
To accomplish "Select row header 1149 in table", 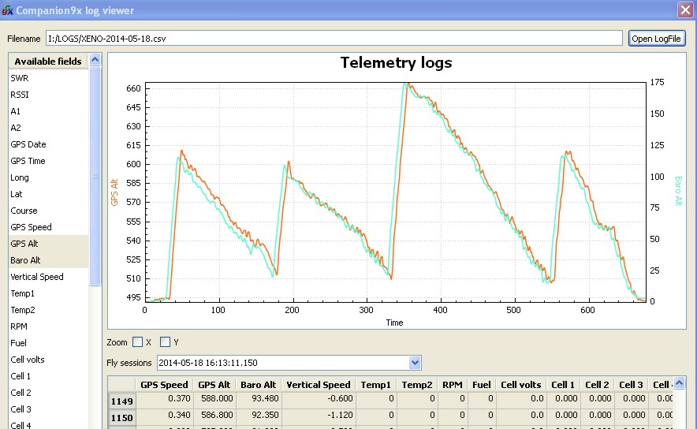I will [x=123, y=401].
